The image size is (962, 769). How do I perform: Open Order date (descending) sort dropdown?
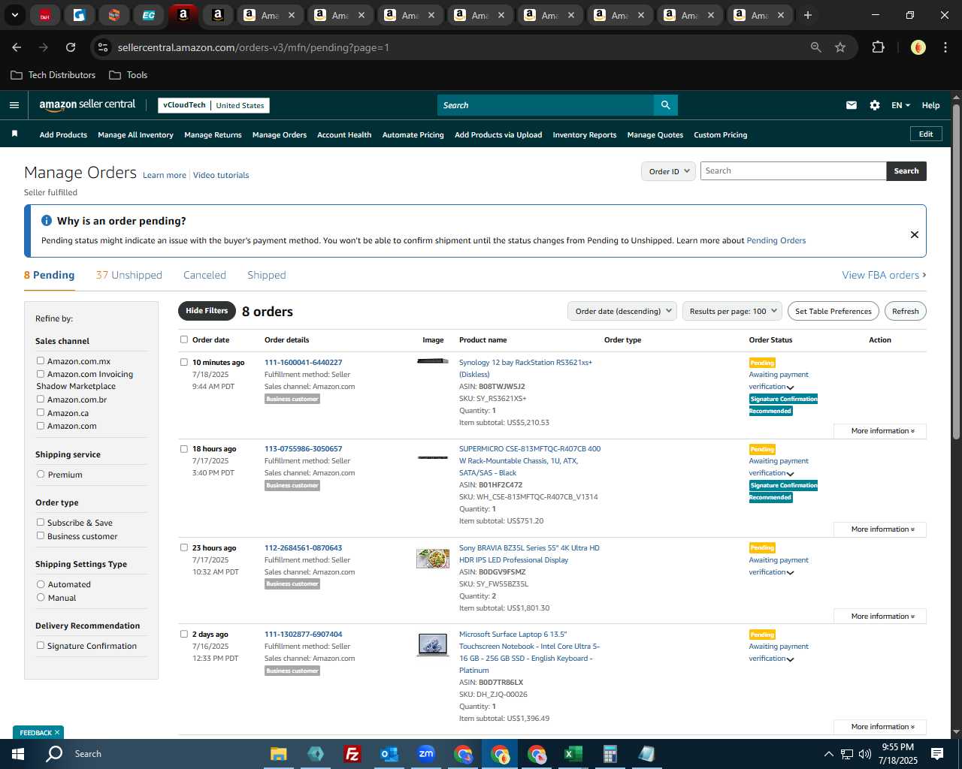coord(622,311)
